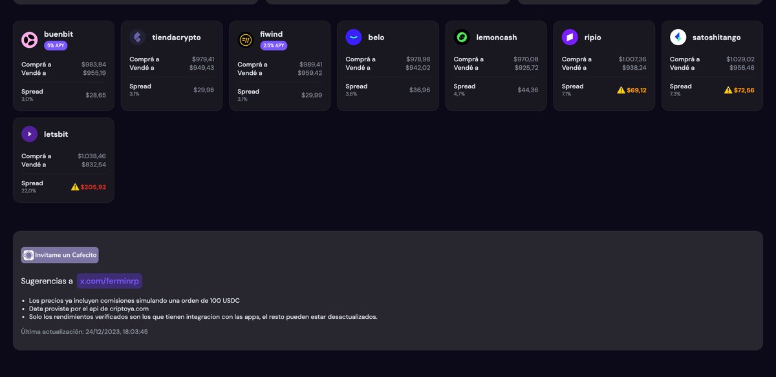Click the tiendacrypto logo icon
The image size is (776, 377).
click(137, 37)
